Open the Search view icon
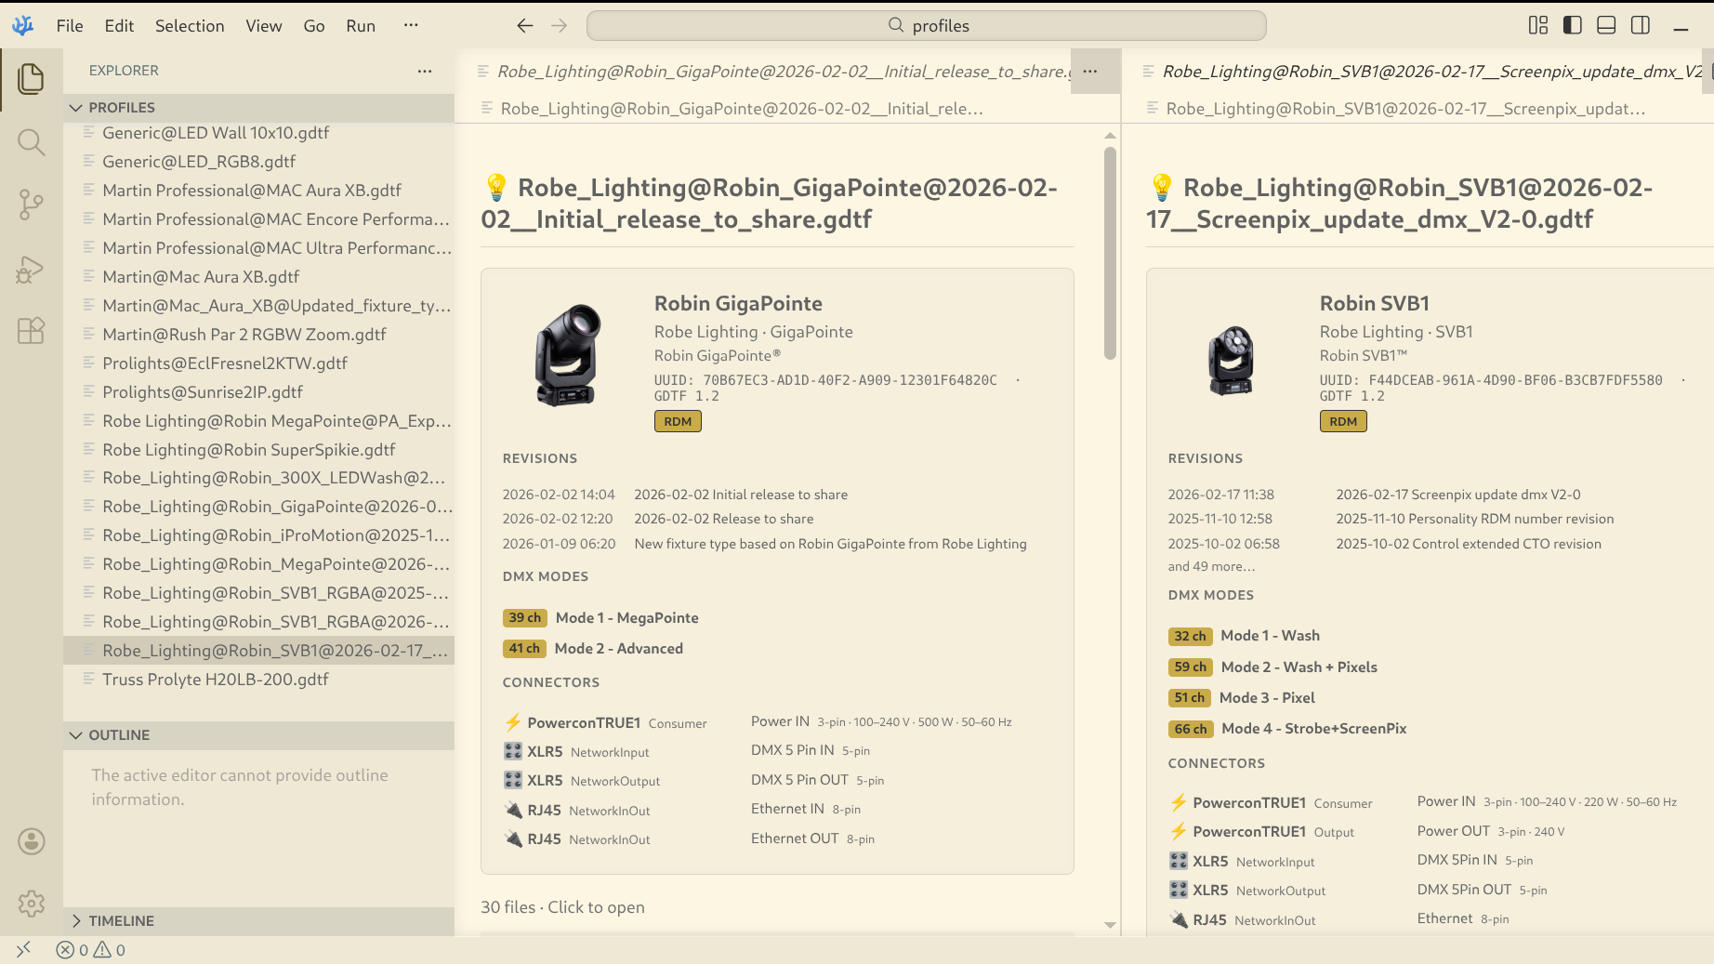This screenshot has width=1714, height=964. point(31,142)
